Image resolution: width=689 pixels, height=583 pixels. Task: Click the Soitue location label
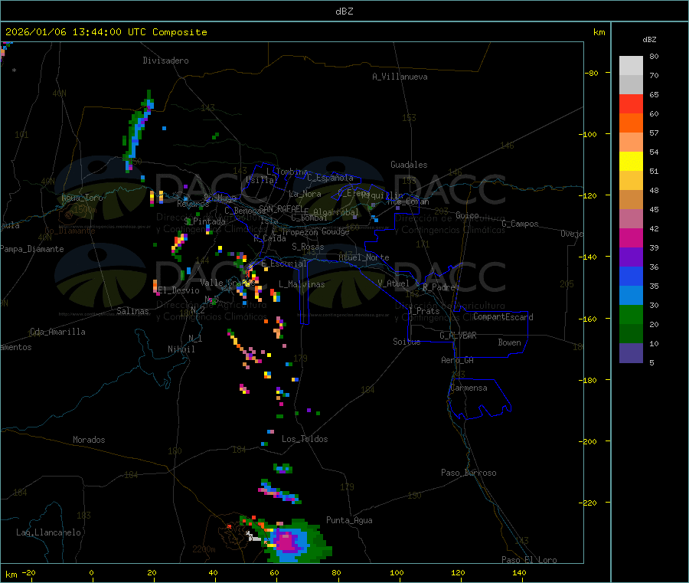[x=407, y=342]
